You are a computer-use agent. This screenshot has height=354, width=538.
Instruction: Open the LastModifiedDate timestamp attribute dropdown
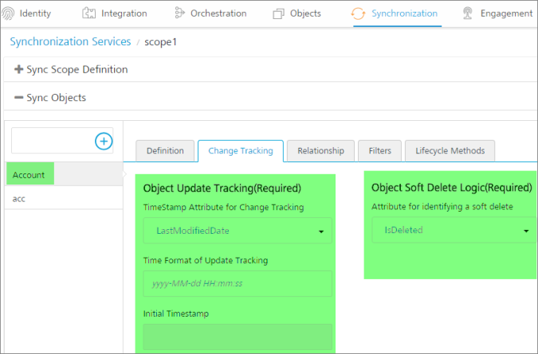(238, 231)
